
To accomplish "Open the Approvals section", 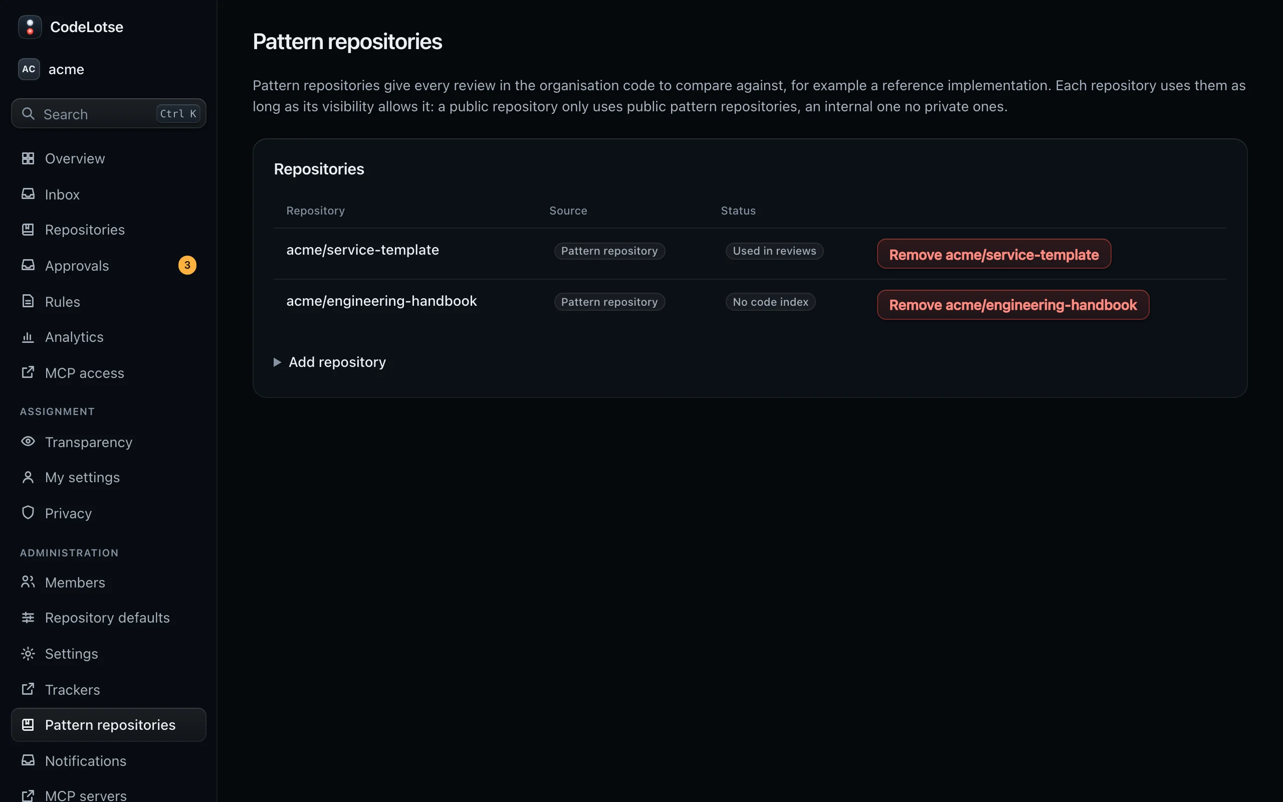I will [x=109, y=266].
